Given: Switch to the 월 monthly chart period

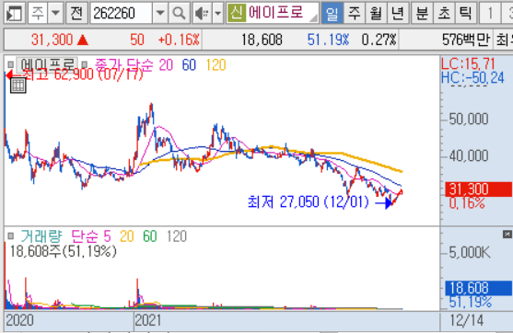Looking at the screenshot, I should 376,14.
